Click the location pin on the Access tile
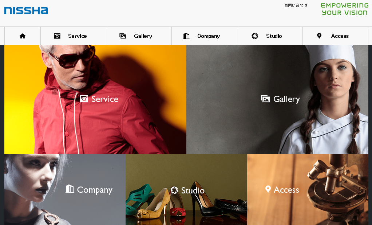Image resolution: width=372 pixels, height=225 pixels. tap(268, 189)
